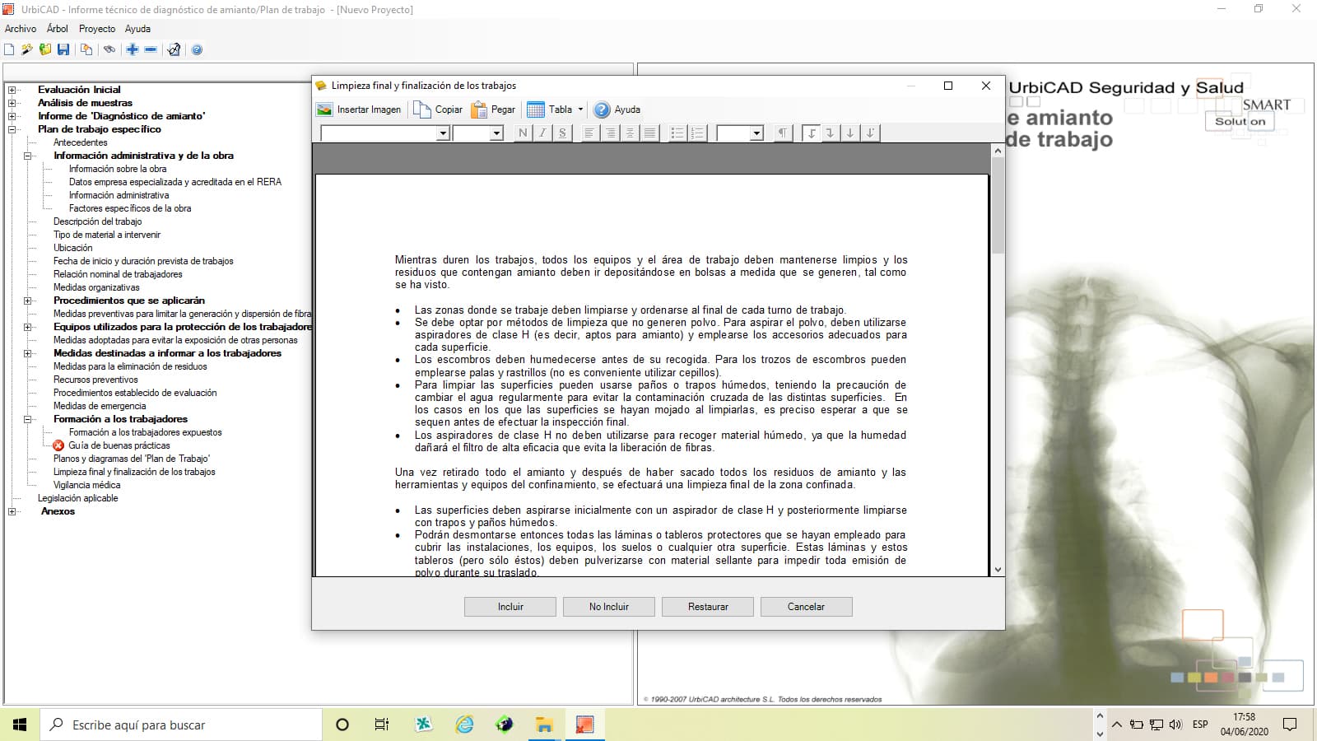The height and width of the screenshot is (741, 1317).
Task: Click the Incluir button
Action: pos(510,607)
